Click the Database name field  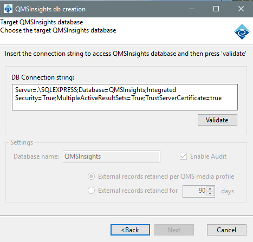[112, 156]
